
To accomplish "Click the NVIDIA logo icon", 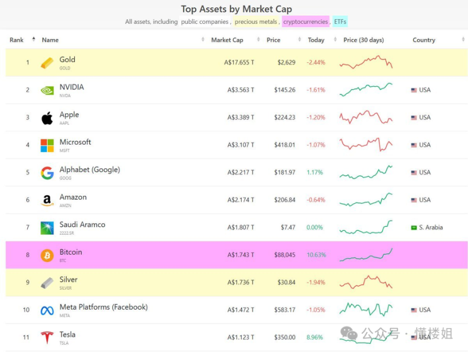I will (x=47, y=90).
